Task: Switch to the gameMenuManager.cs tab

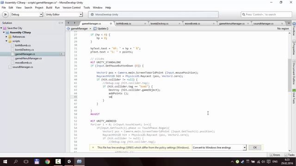Action: click(232, 24)
